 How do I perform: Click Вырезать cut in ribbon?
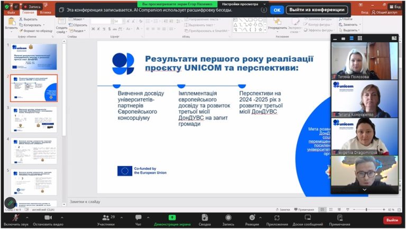click(28, 19)
